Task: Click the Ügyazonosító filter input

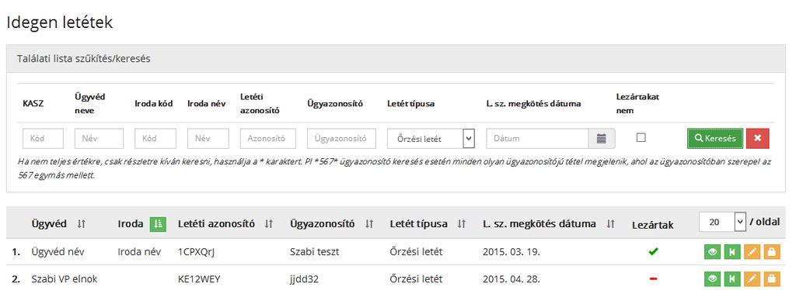Action: [342, 139]
